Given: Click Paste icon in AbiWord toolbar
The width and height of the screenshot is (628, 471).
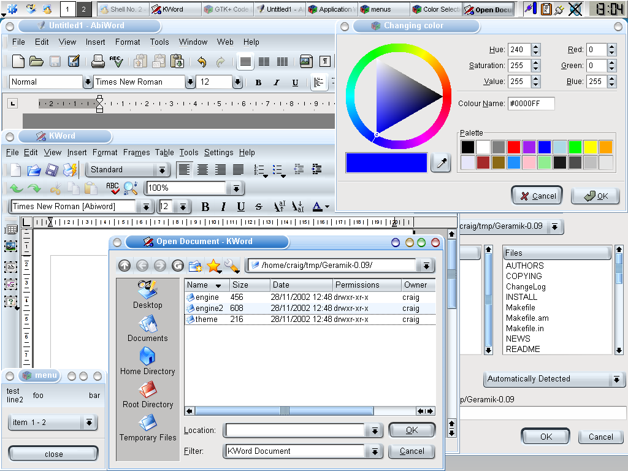Looking at the screenshot, I should click(x=177, y=61).
